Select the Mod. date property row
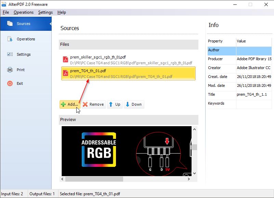 (x=239, y=87)
